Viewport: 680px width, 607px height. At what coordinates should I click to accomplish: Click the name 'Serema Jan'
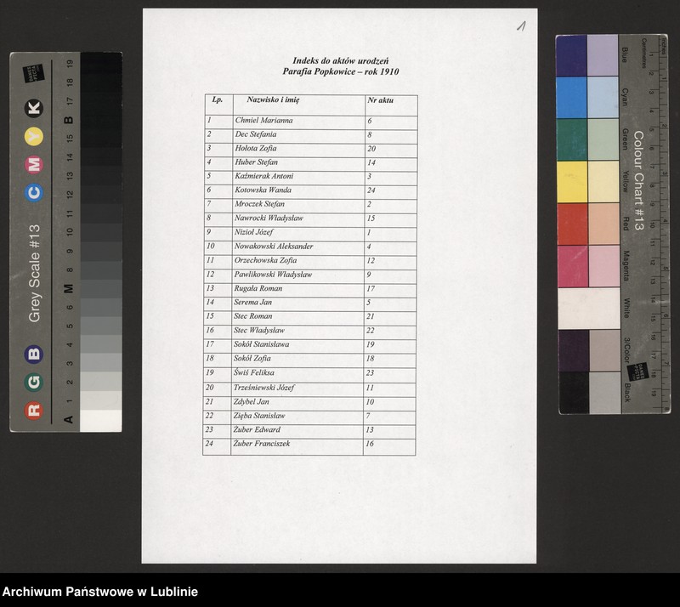tap(252, 303)
